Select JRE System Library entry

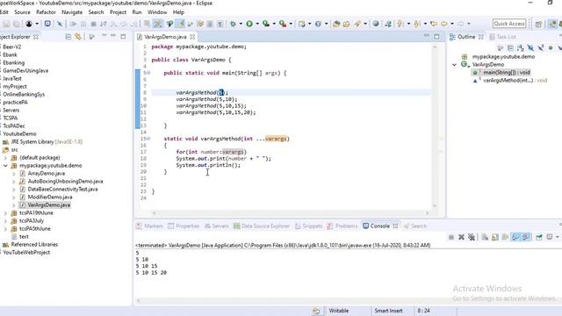(47, 142)
